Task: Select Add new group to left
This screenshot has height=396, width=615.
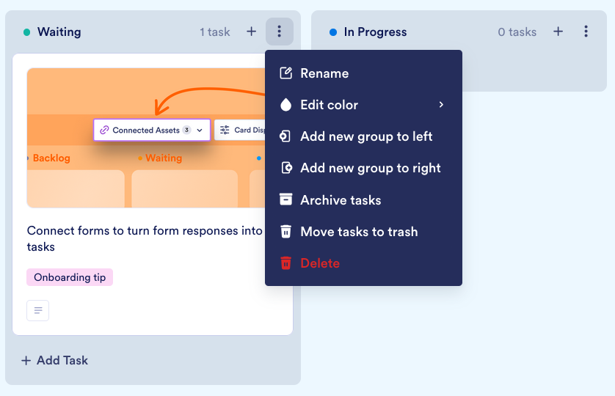Action: [366, 136]
